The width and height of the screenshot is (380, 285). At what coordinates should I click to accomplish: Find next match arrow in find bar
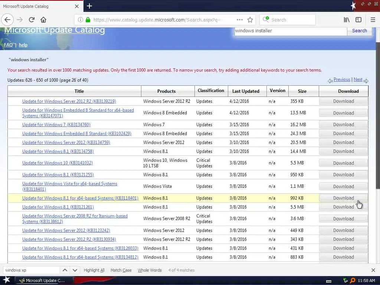tap(75, 270)
